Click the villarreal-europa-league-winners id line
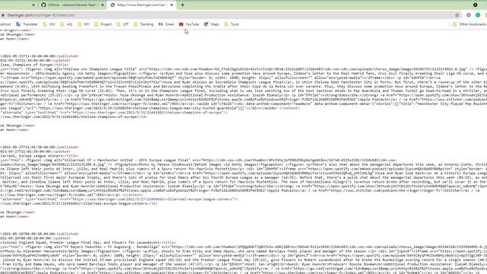The height and width of the screenshot is (274, 487). click(x=79, y=203)
